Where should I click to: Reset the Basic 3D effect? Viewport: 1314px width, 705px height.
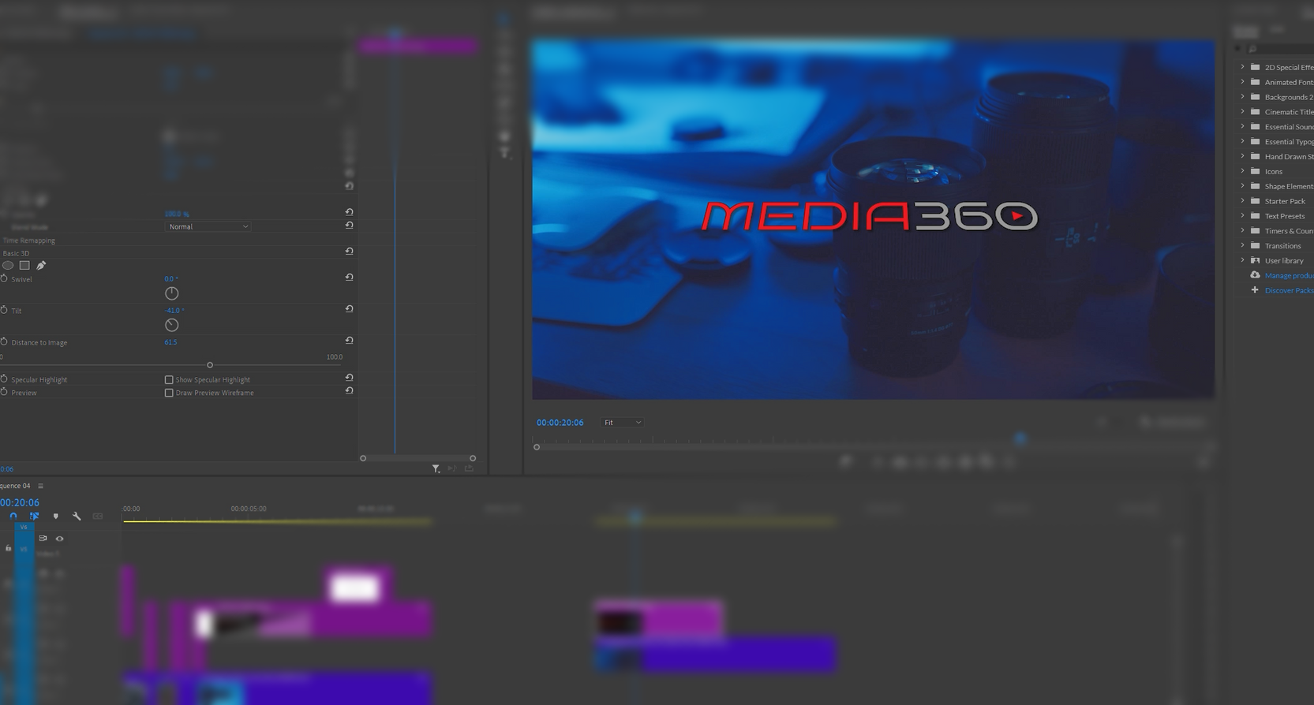coord(349,252)
